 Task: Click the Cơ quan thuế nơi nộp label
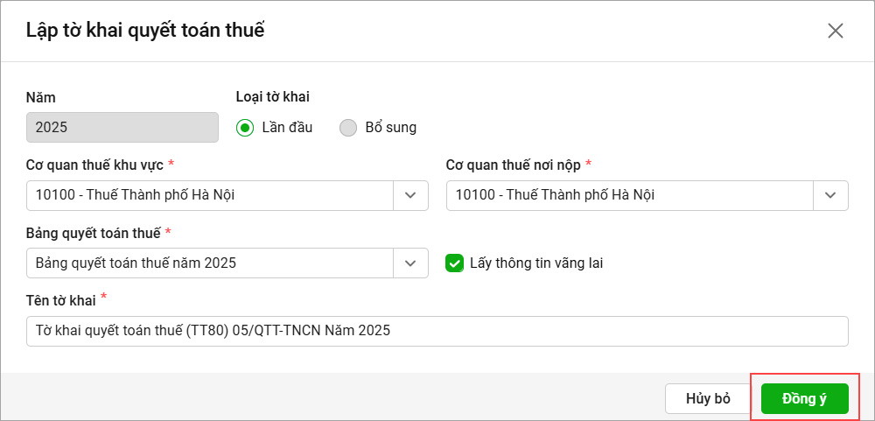[513, 165]
